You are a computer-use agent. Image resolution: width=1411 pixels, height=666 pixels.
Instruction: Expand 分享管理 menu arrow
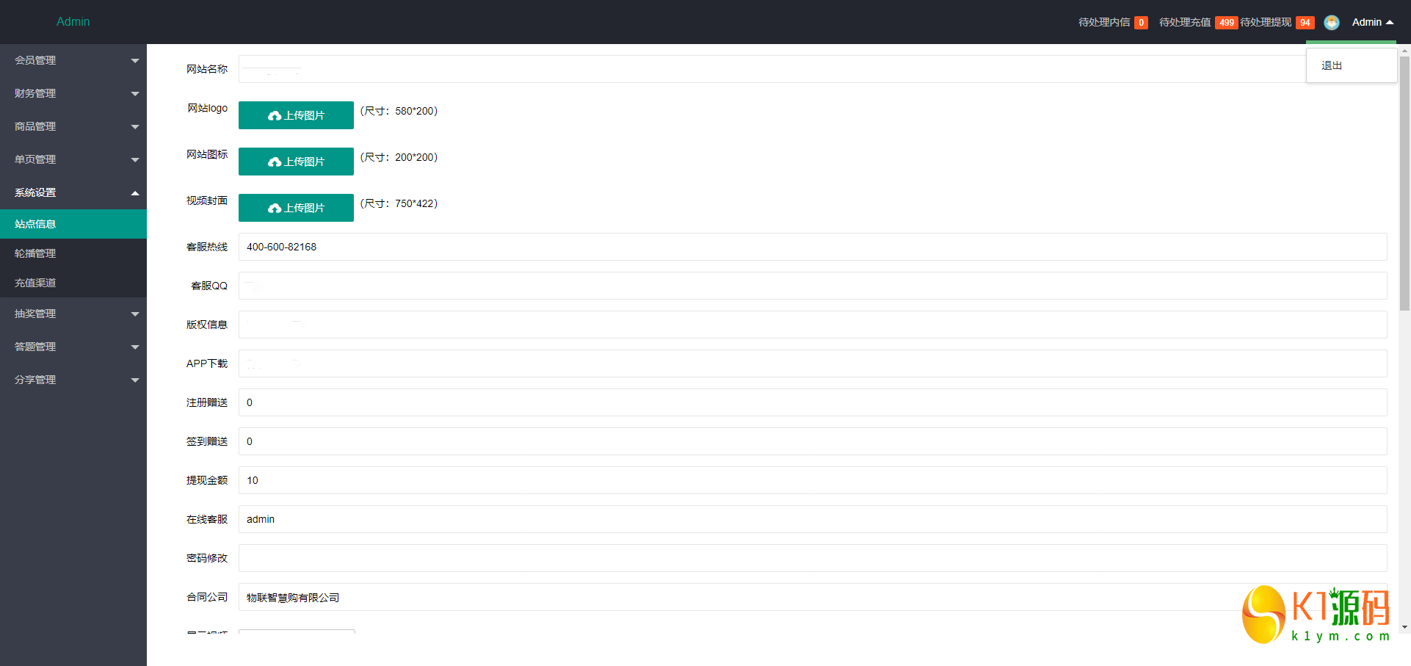point(135,380)
